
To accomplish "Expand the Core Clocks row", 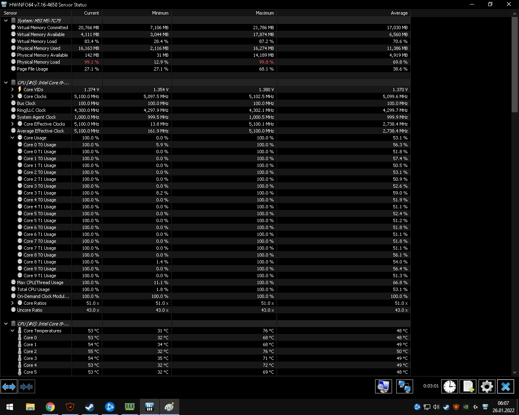I will pos(13,96).
